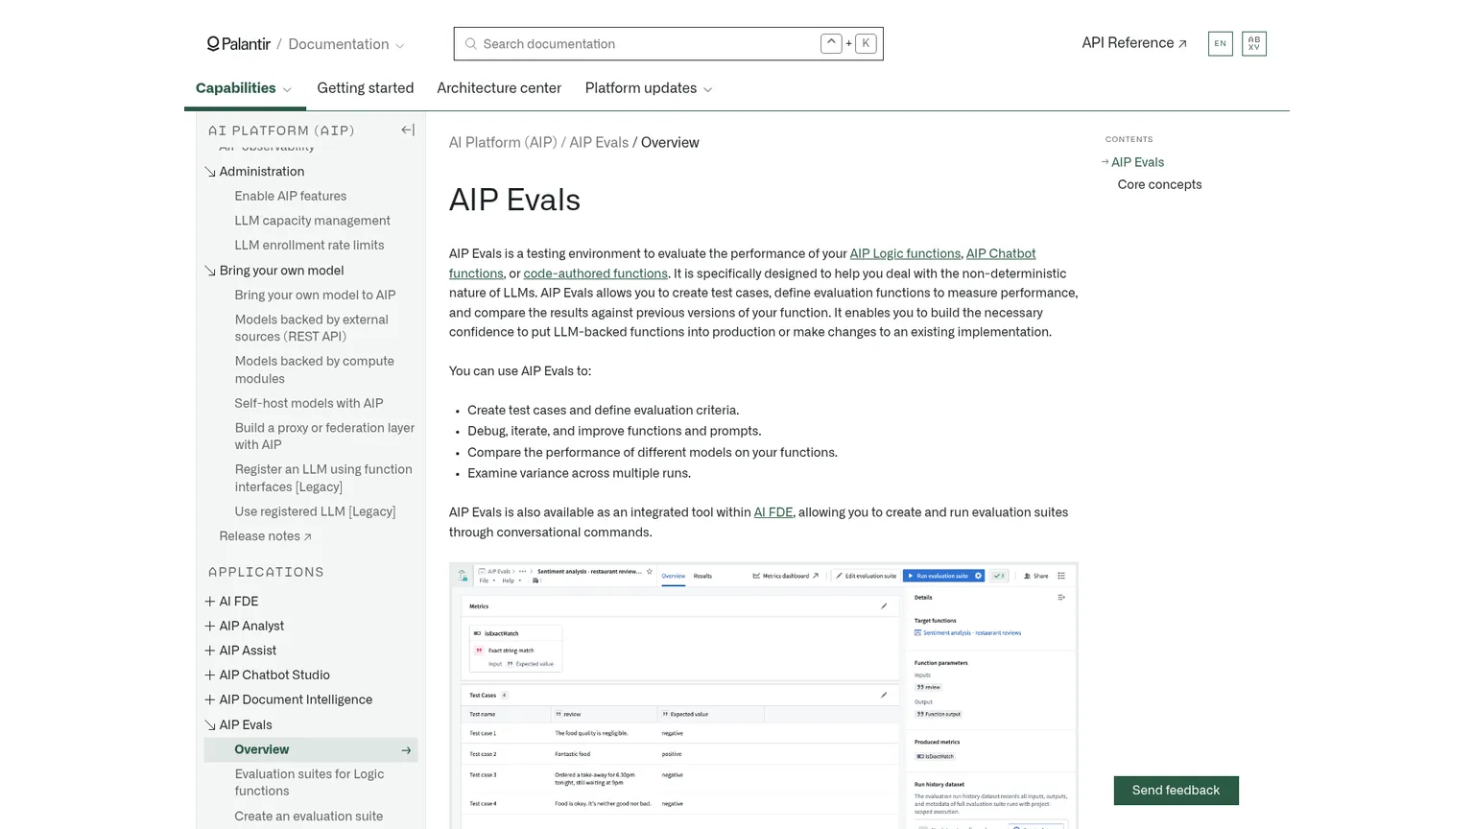Screen dimensions: 1474x829
Task: Click AIP Evals breadcrumb link
Action: click(599, 143)
